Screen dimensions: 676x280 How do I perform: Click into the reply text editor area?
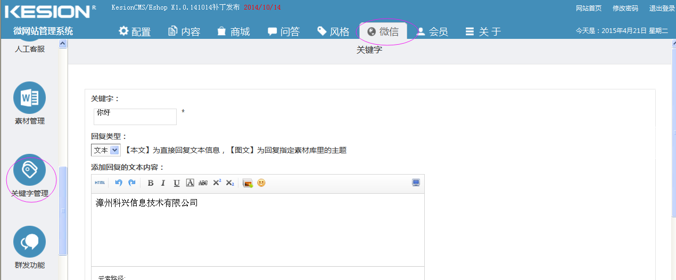[258, 229]
